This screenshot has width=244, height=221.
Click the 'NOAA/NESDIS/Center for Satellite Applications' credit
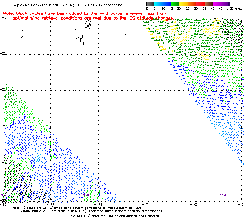pos(113,216)
